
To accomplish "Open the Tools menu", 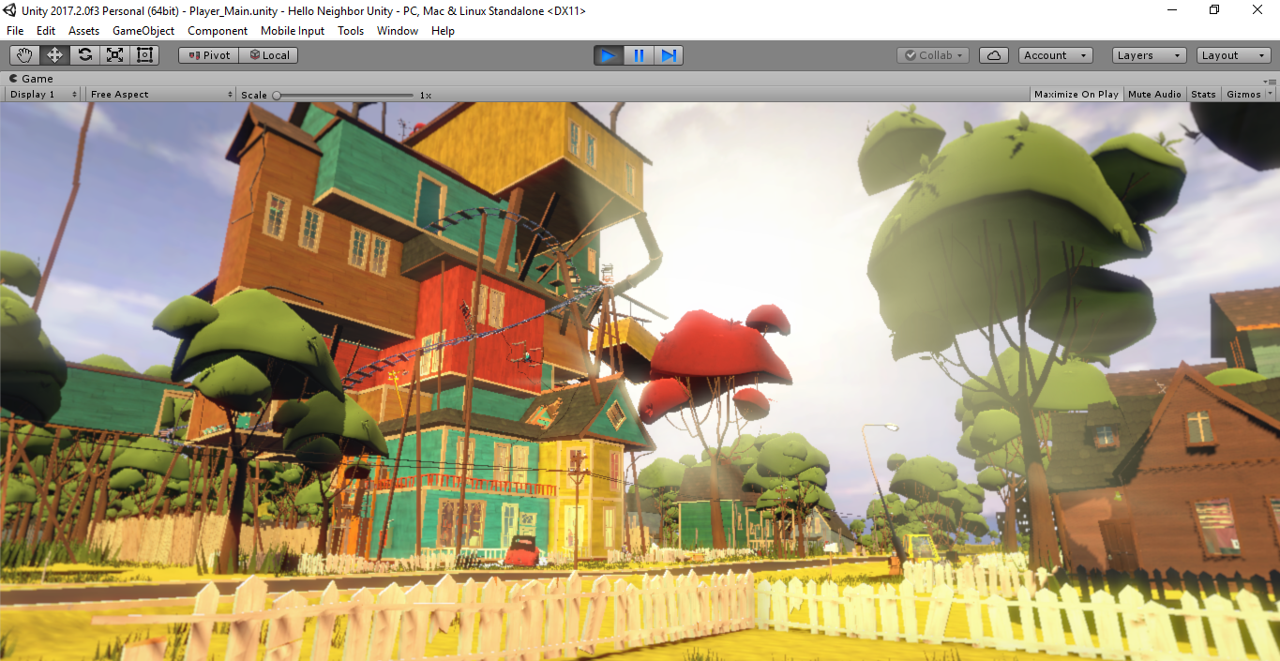I will pos(351,31).
